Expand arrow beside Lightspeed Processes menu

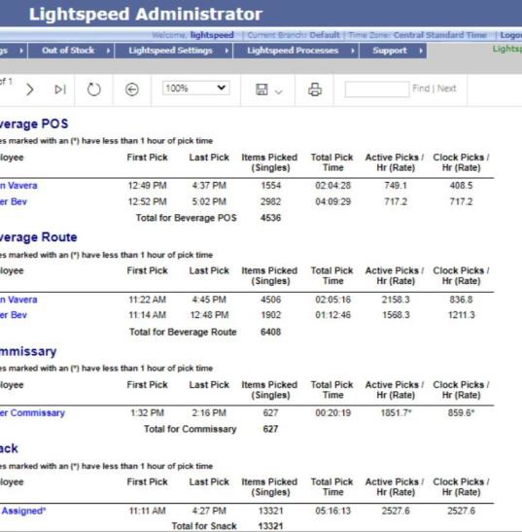[x=353, y=51]
